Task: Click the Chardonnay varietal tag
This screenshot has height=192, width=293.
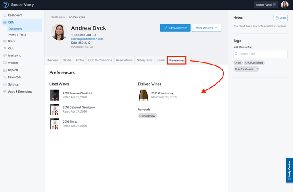Action: (147, 116)
